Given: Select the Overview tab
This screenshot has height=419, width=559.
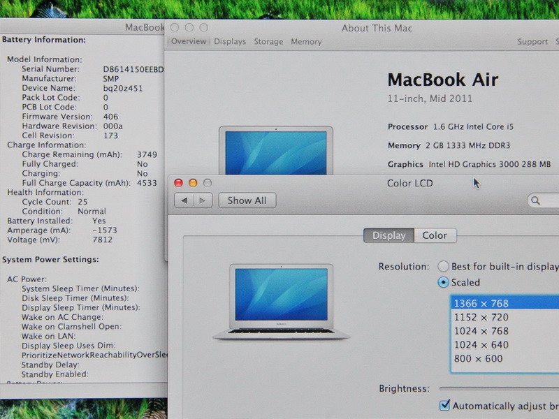Looking at the screenshot, I should [189, 42].
